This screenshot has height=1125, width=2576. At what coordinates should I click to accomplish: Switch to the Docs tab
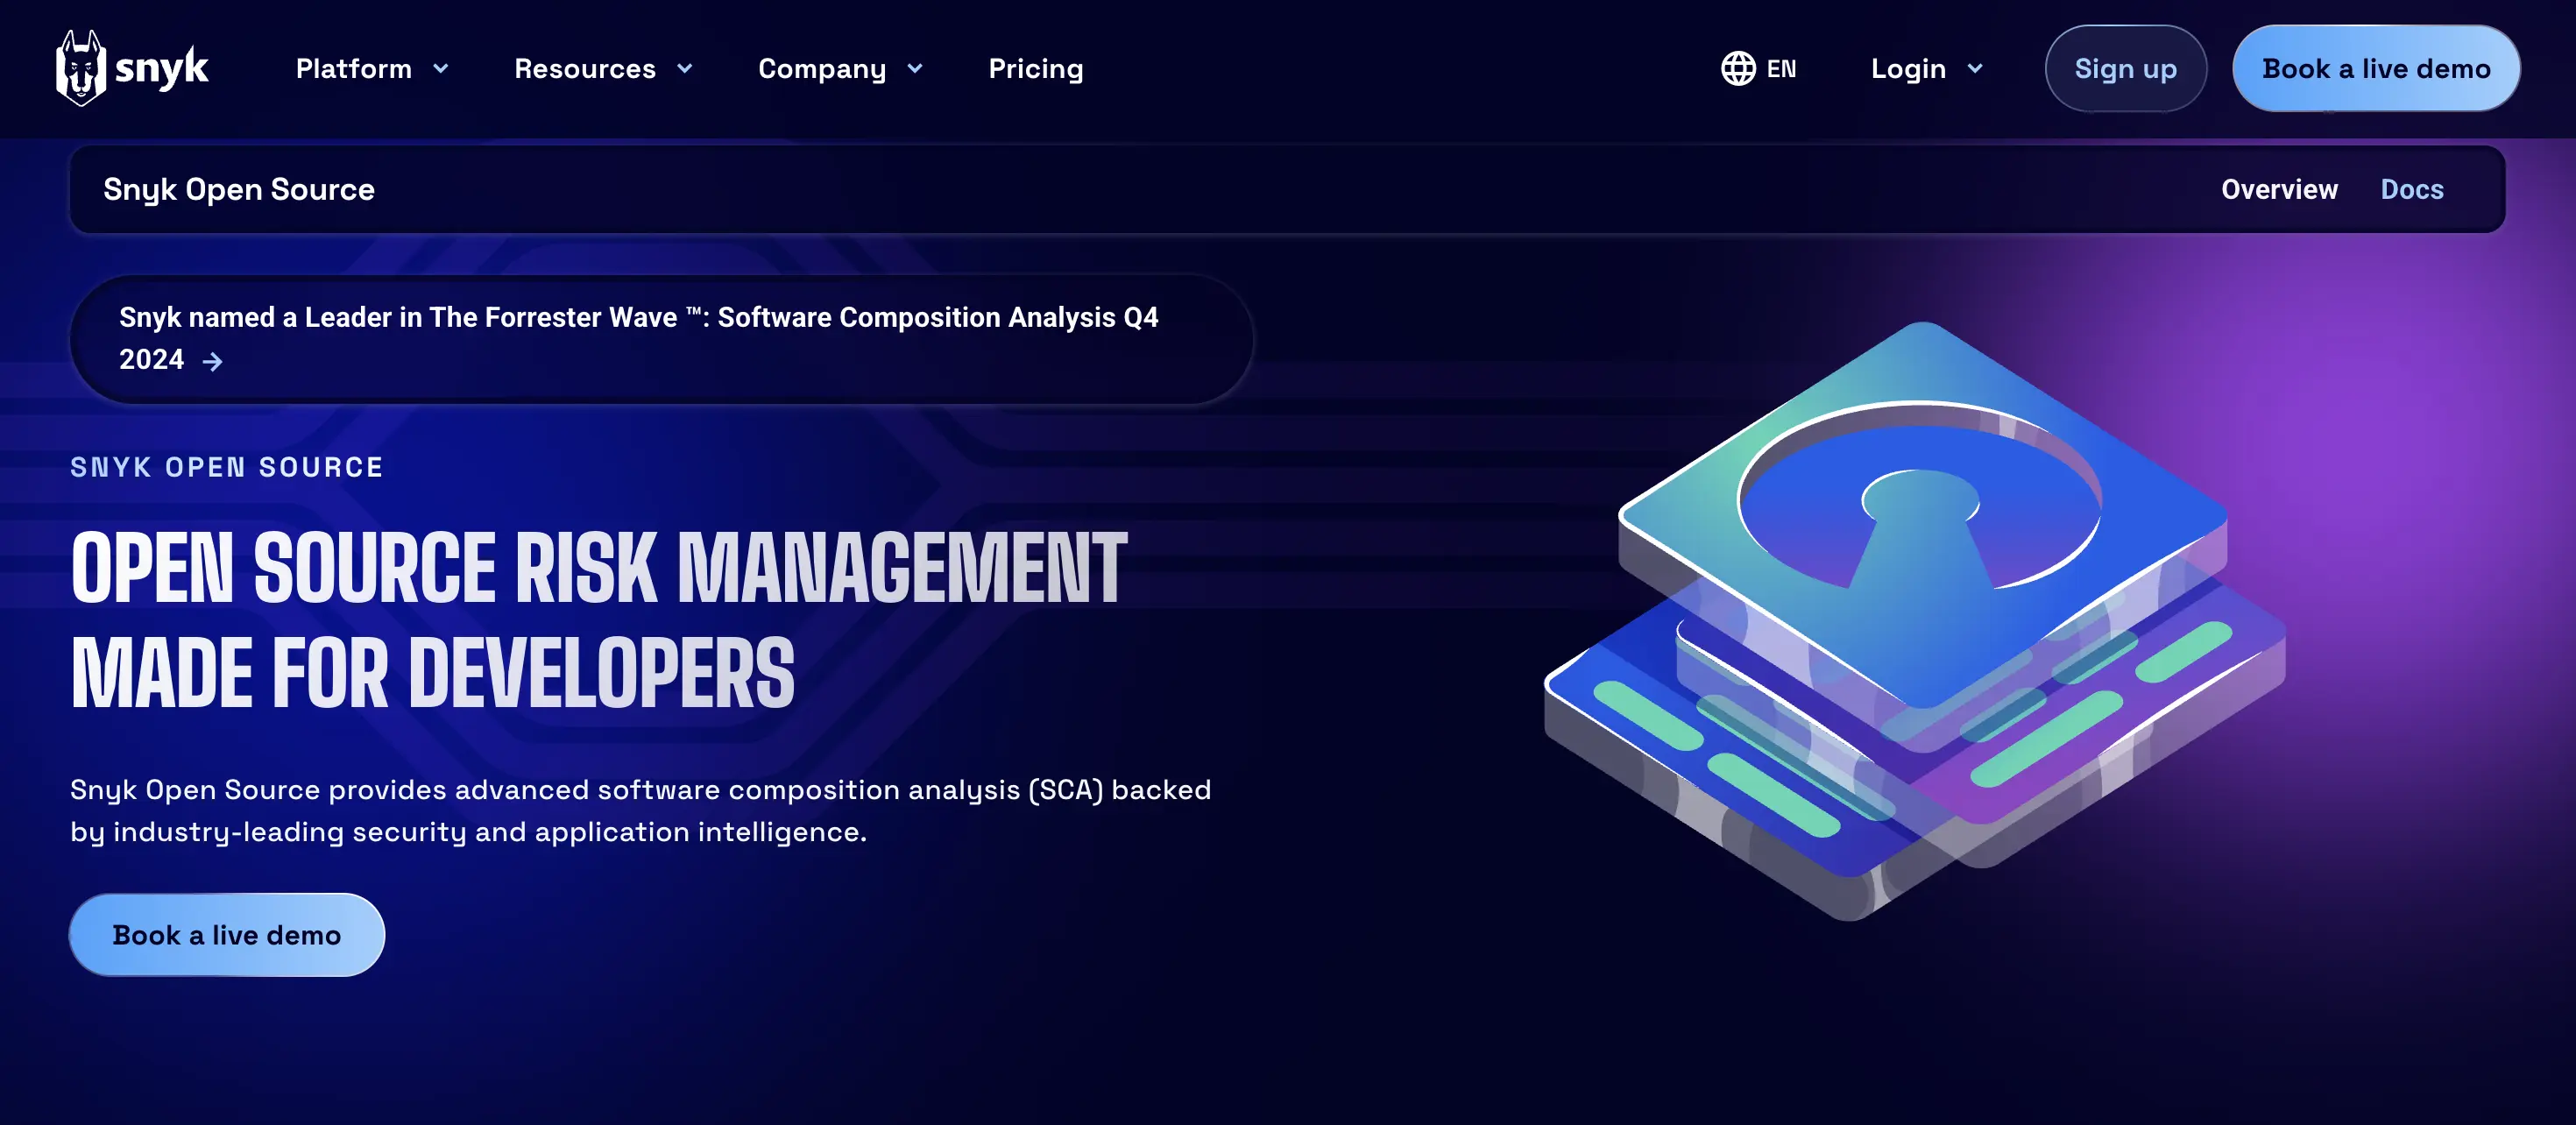click(2412, 189)
